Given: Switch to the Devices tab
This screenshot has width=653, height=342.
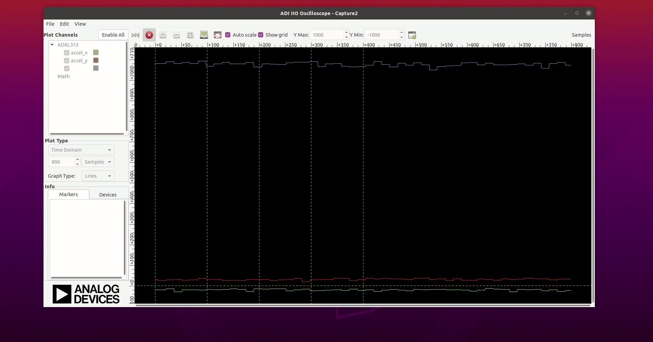Looking at the screenshot, I should (108, 194).
